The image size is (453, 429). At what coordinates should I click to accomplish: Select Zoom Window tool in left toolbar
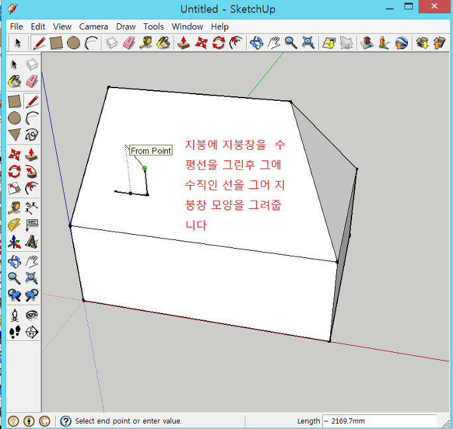(x=31, y=278)
